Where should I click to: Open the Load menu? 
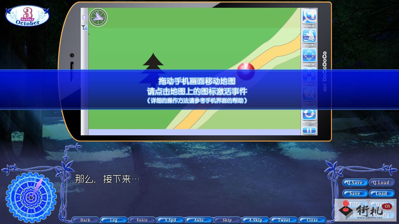(x=382, y=194)
